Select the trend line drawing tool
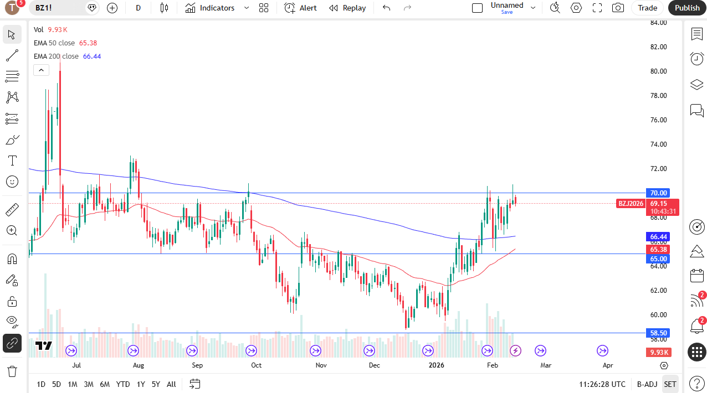Screen dimensions: 707x393 pyautogui.click(x=12, y=55)
